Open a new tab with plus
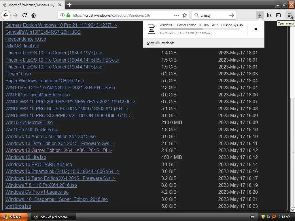 coord(69,5)
